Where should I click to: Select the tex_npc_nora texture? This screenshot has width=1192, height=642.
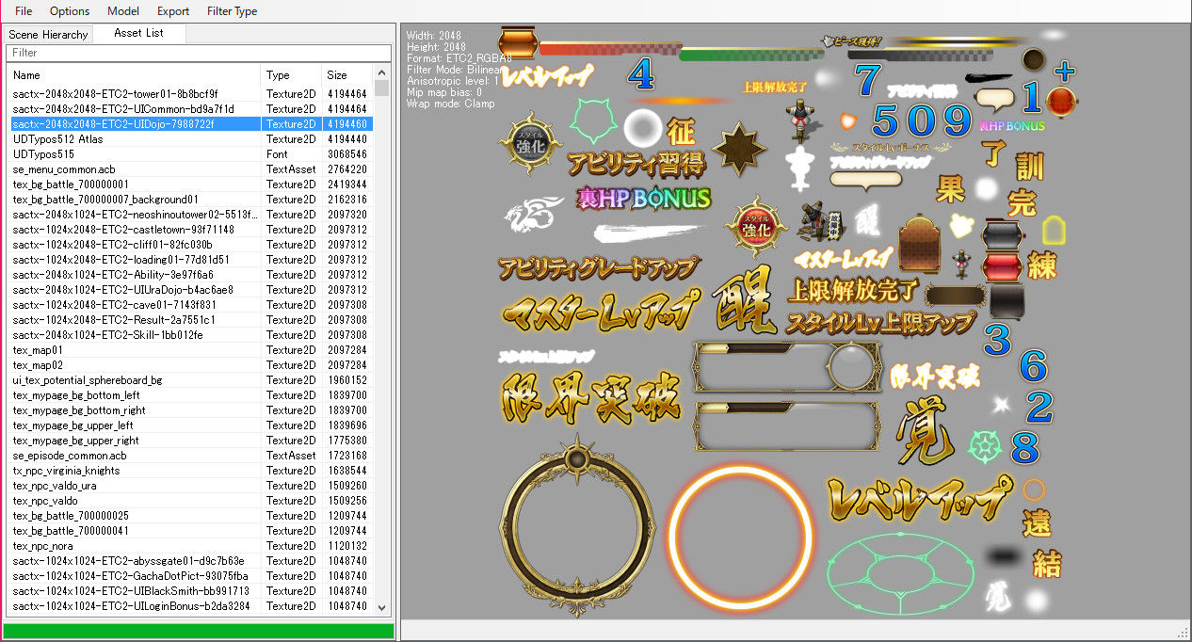[191, 546]
